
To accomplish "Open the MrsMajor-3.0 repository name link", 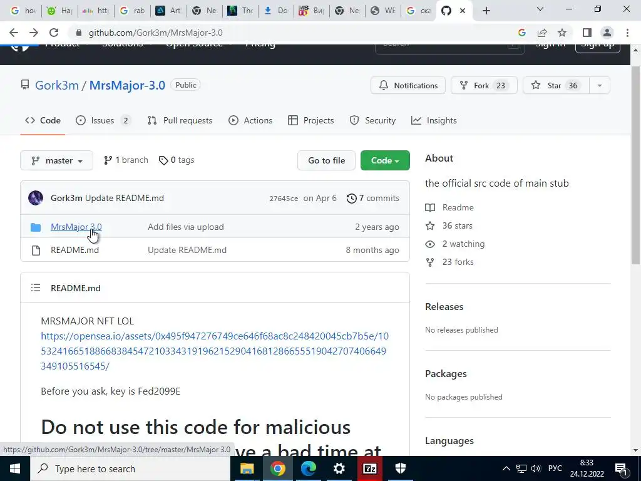I will tap(127, 85).
